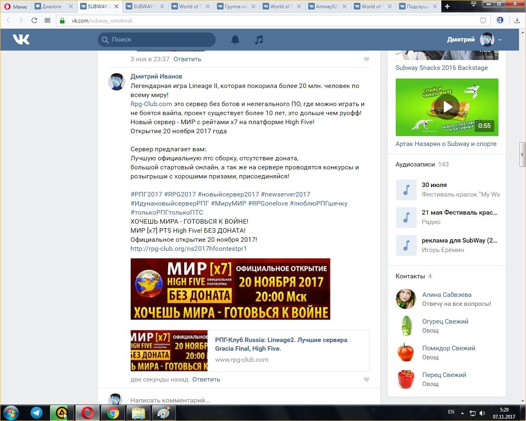Click the volume icon in the system tray
This screenshot has width=526, height=421.
click(x=482, y=413)
